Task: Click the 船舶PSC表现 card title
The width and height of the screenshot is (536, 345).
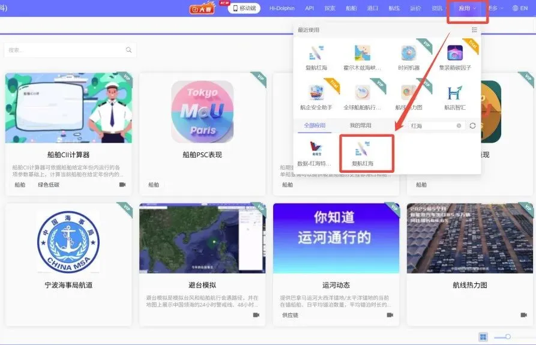Action: tap(202, 155)
